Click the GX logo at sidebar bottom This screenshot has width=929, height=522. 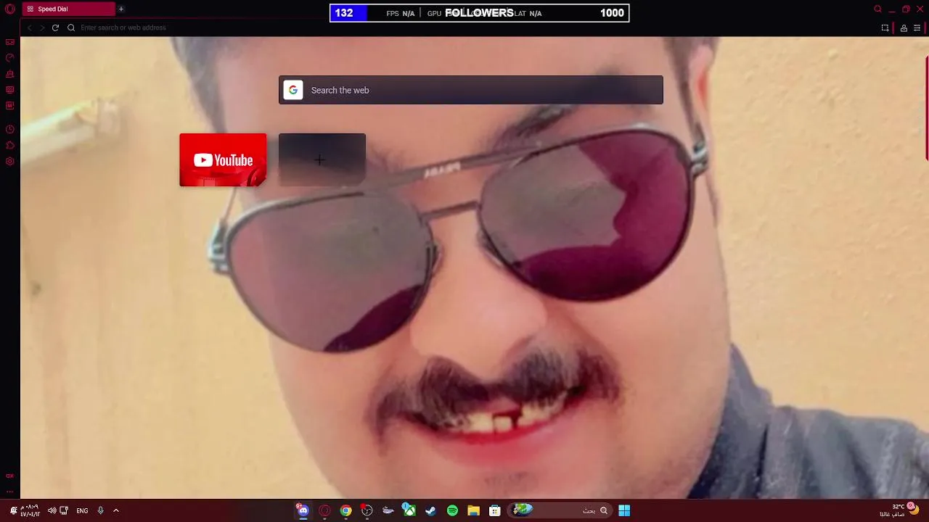pyautogui.click(x=10, y=476)
